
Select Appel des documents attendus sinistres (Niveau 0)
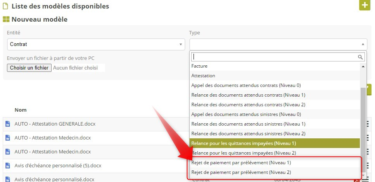tap(246, 114)
